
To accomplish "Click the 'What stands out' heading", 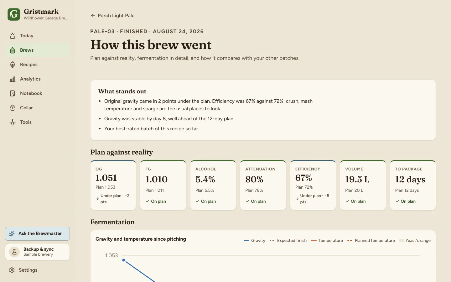I will click(122, 91).
